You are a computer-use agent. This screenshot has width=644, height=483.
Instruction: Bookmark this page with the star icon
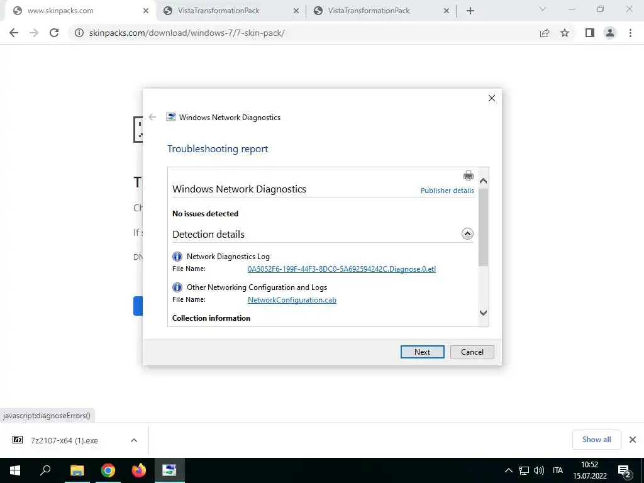click(565, 33)
